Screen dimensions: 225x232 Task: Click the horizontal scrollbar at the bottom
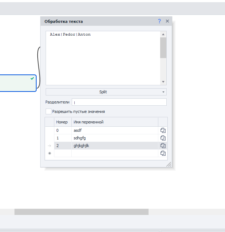click(82, 212)
